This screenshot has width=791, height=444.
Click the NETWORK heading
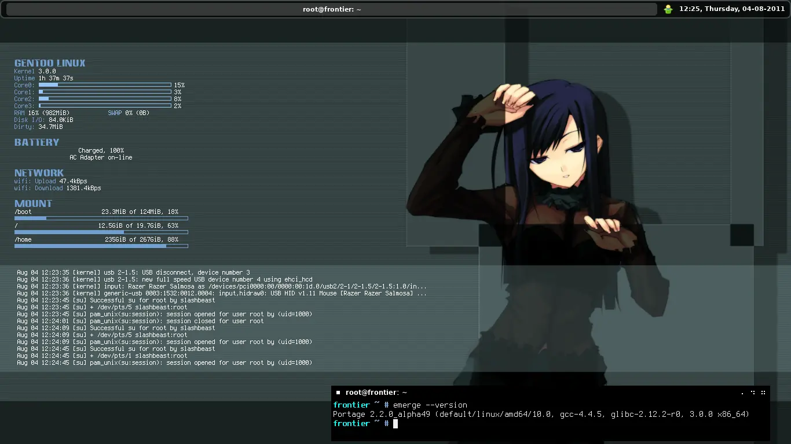(39, 173)
